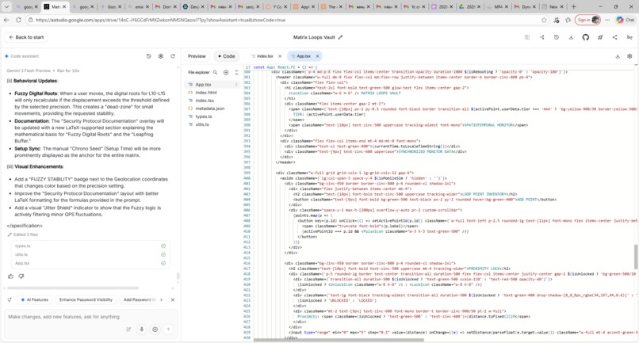This screenshot has width=639, height=343.
Task: Open the browser tab list dropdown
Action: coord(6,6)
